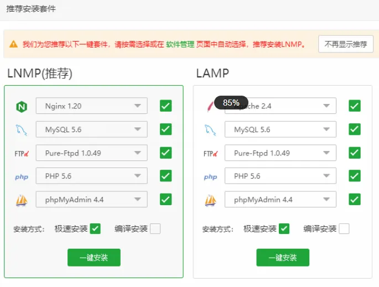Click the phpMyAdmin sailboat icon in LNMP panel

point(22,201)
